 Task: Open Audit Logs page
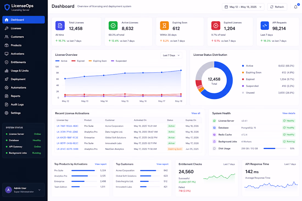24,104
